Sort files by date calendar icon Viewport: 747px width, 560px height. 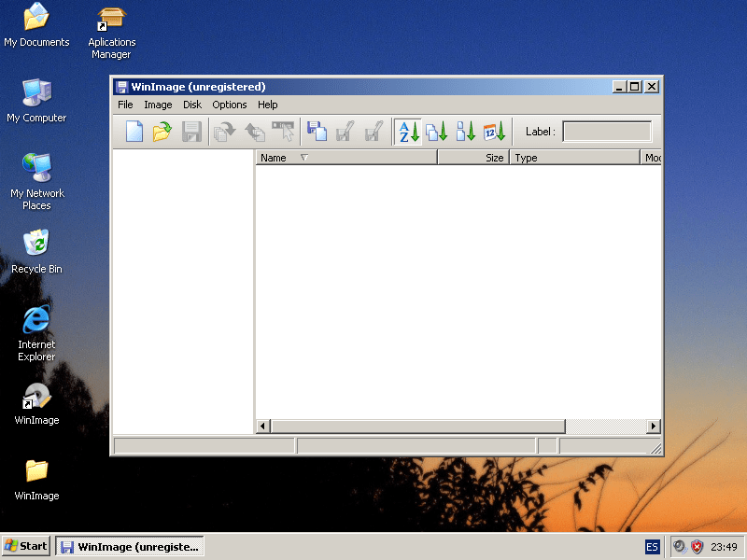click(494, 132)
